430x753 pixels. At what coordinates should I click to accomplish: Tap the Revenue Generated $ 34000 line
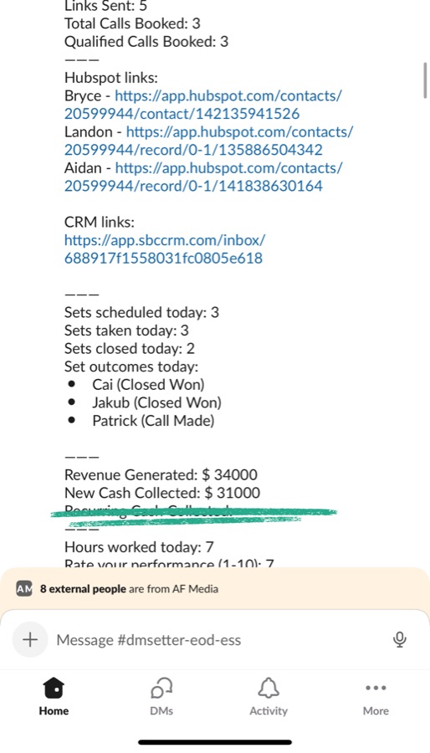(x=161, y=475)
